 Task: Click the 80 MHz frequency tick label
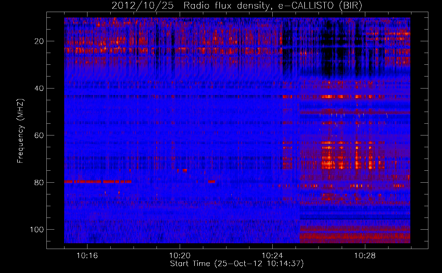[x=39, y=182]
